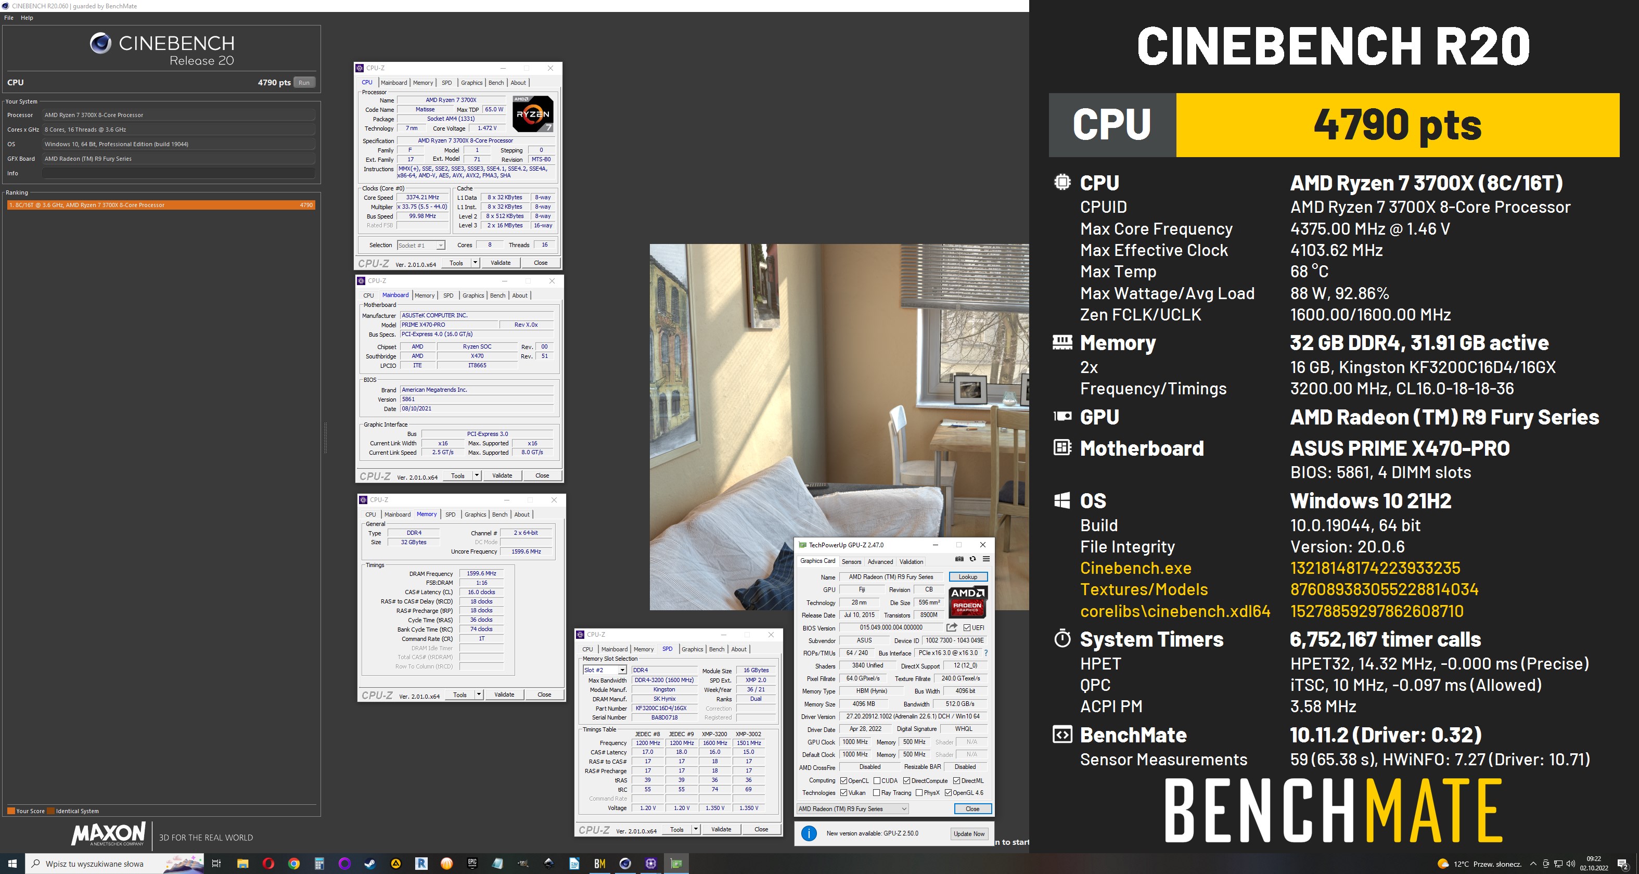Open the Cinebench File menu
Viewport: 1639px width, 874px height.
(x=9, y=18)
